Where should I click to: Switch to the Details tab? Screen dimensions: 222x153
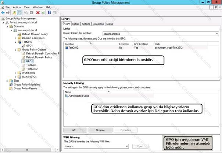click(x=76, y=24)
